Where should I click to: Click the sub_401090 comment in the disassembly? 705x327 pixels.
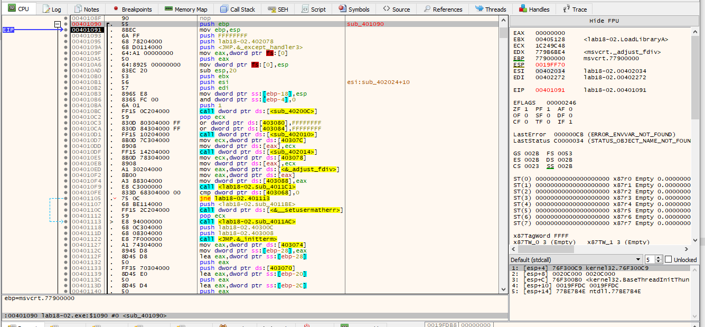365,24
